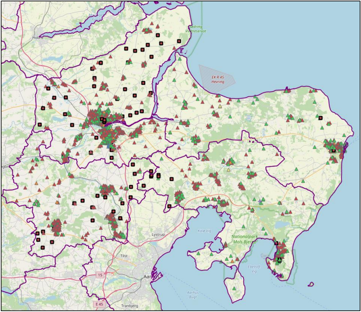This screenshot has height=312, width=361.
Task: Select the yellow triangle marker below Hevring zone
Action: tap(220, 106)
